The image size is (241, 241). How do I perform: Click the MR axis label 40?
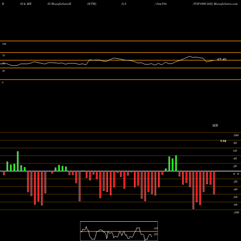235,159
